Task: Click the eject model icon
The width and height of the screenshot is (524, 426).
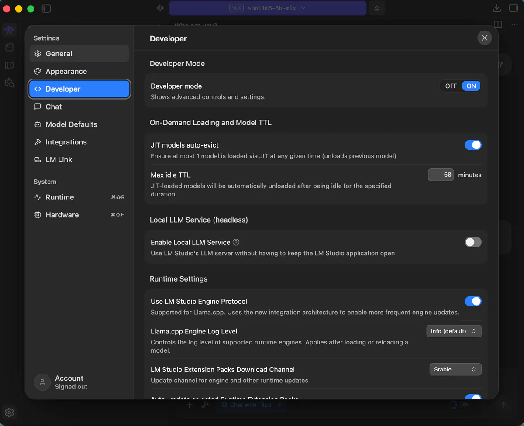Action: pos(376,8)
